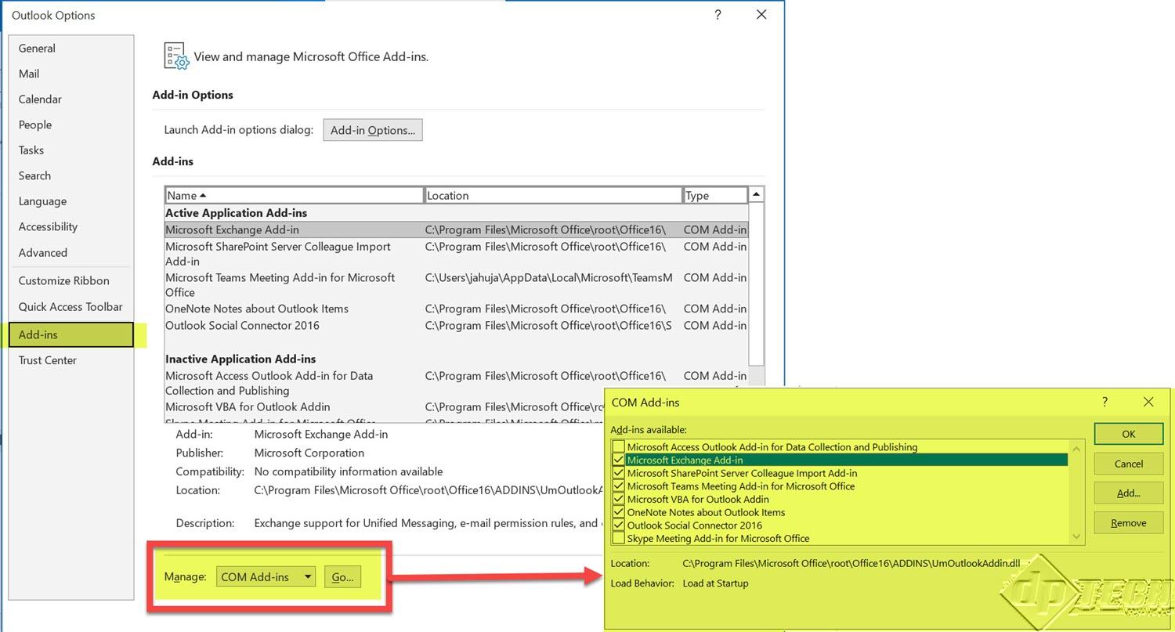Viewport: 1175px width, 632px height.
Task: Sort add-ins by Name column header
Action: click(294, 195)
